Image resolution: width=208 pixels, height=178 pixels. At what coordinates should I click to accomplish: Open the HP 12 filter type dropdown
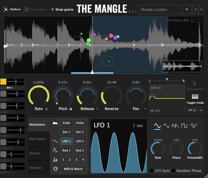pos(201,110)
